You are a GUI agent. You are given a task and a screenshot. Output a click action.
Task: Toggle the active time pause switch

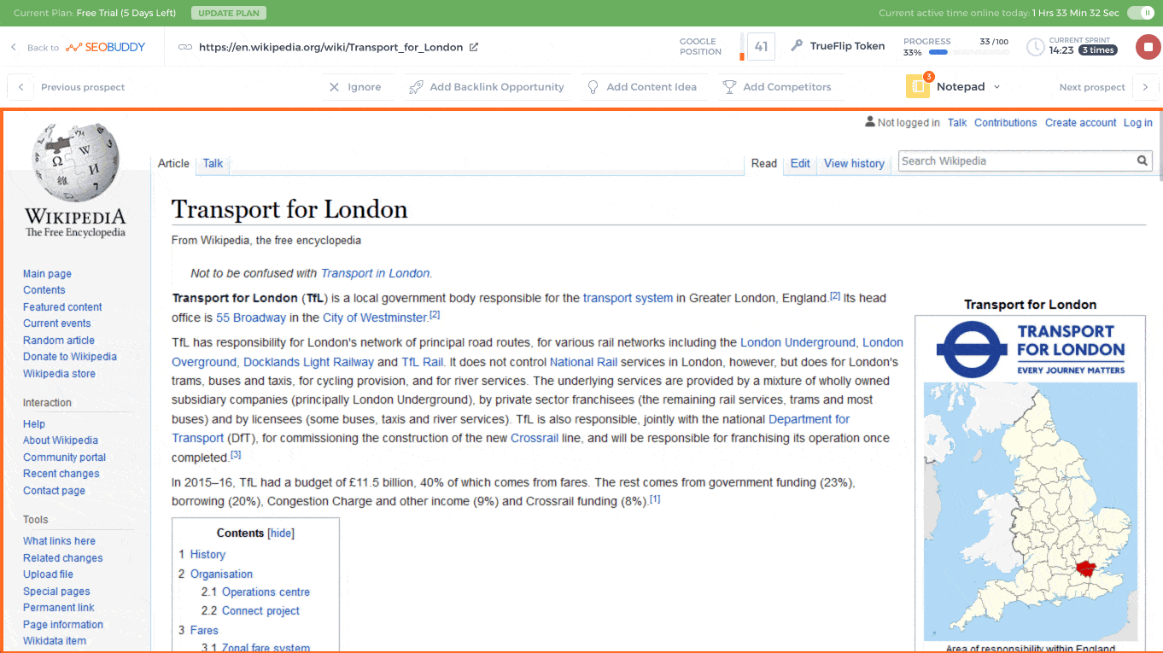(1140, 13)
